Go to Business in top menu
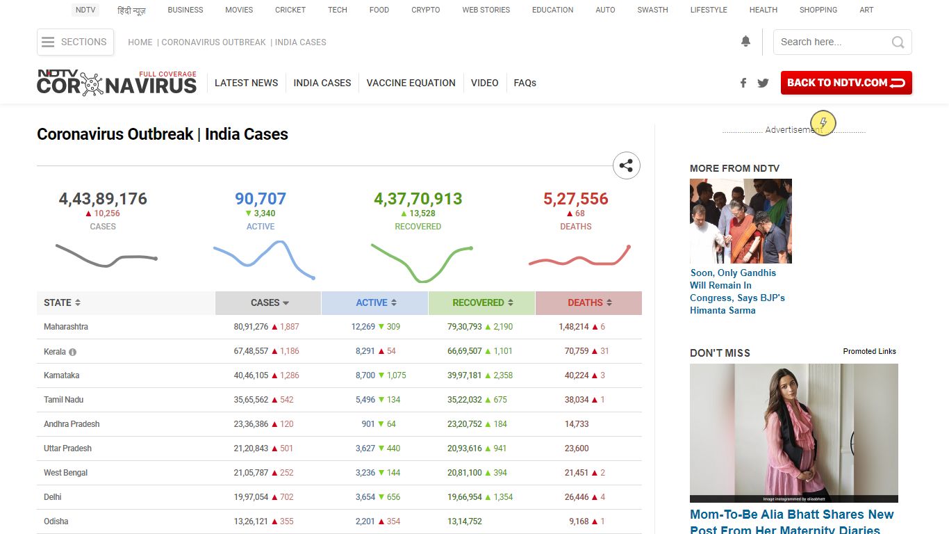The height and width of the screenshot is (534, 949). pos(185,10)
